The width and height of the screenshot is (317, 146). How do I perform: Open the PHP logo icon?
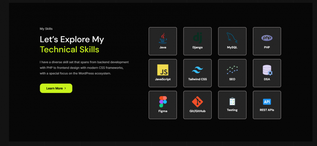267,38
